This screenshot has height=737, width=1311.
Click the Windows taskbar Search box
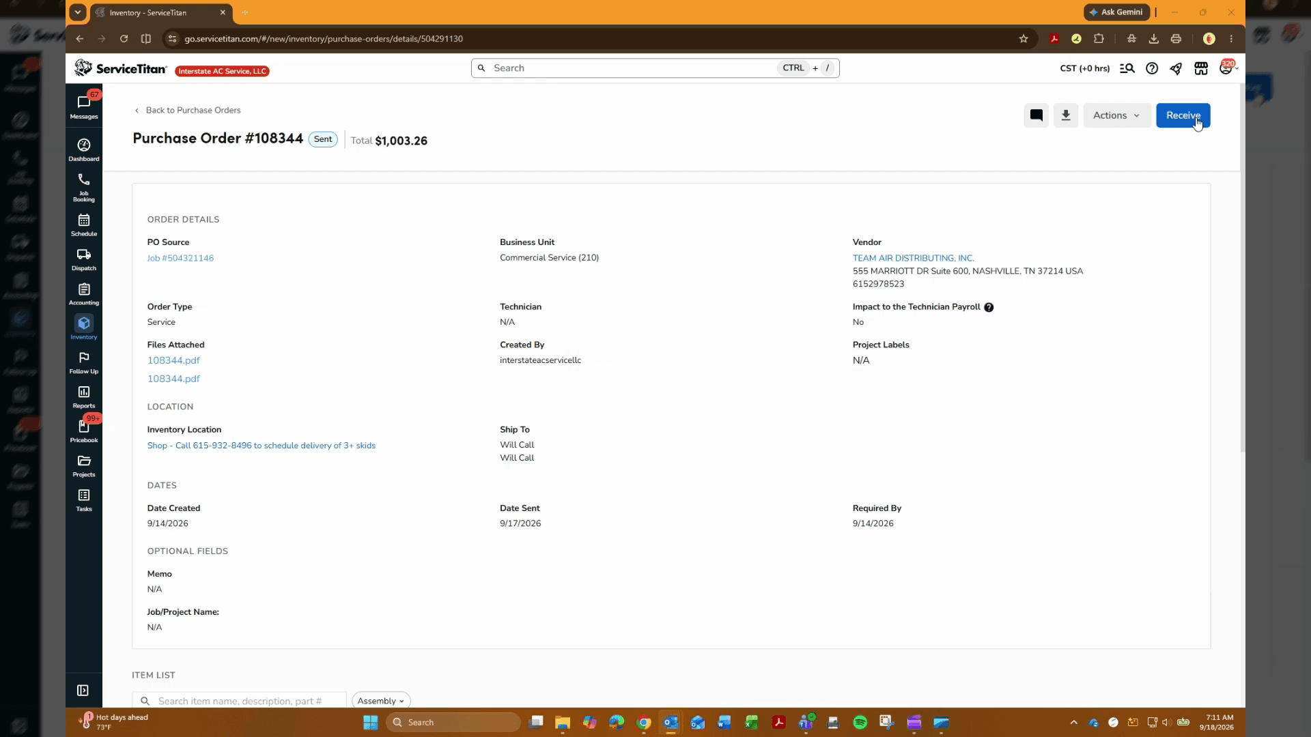(453, 722)
